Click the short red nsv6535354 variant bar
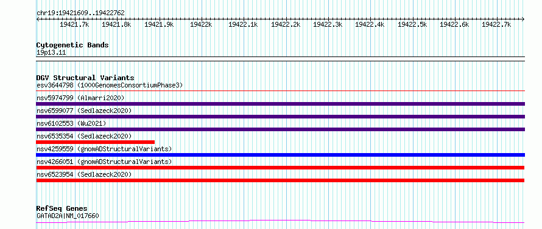The height and width of the screenshot is (229, 542). pyautogui.click(x=96, y=142)
